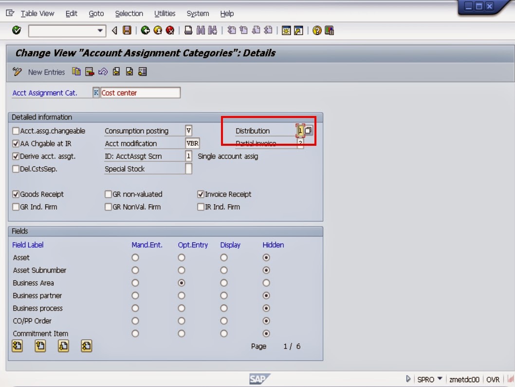Screen dimensions: 515x387
Task: Open the System menu
Action: (198, 14)
